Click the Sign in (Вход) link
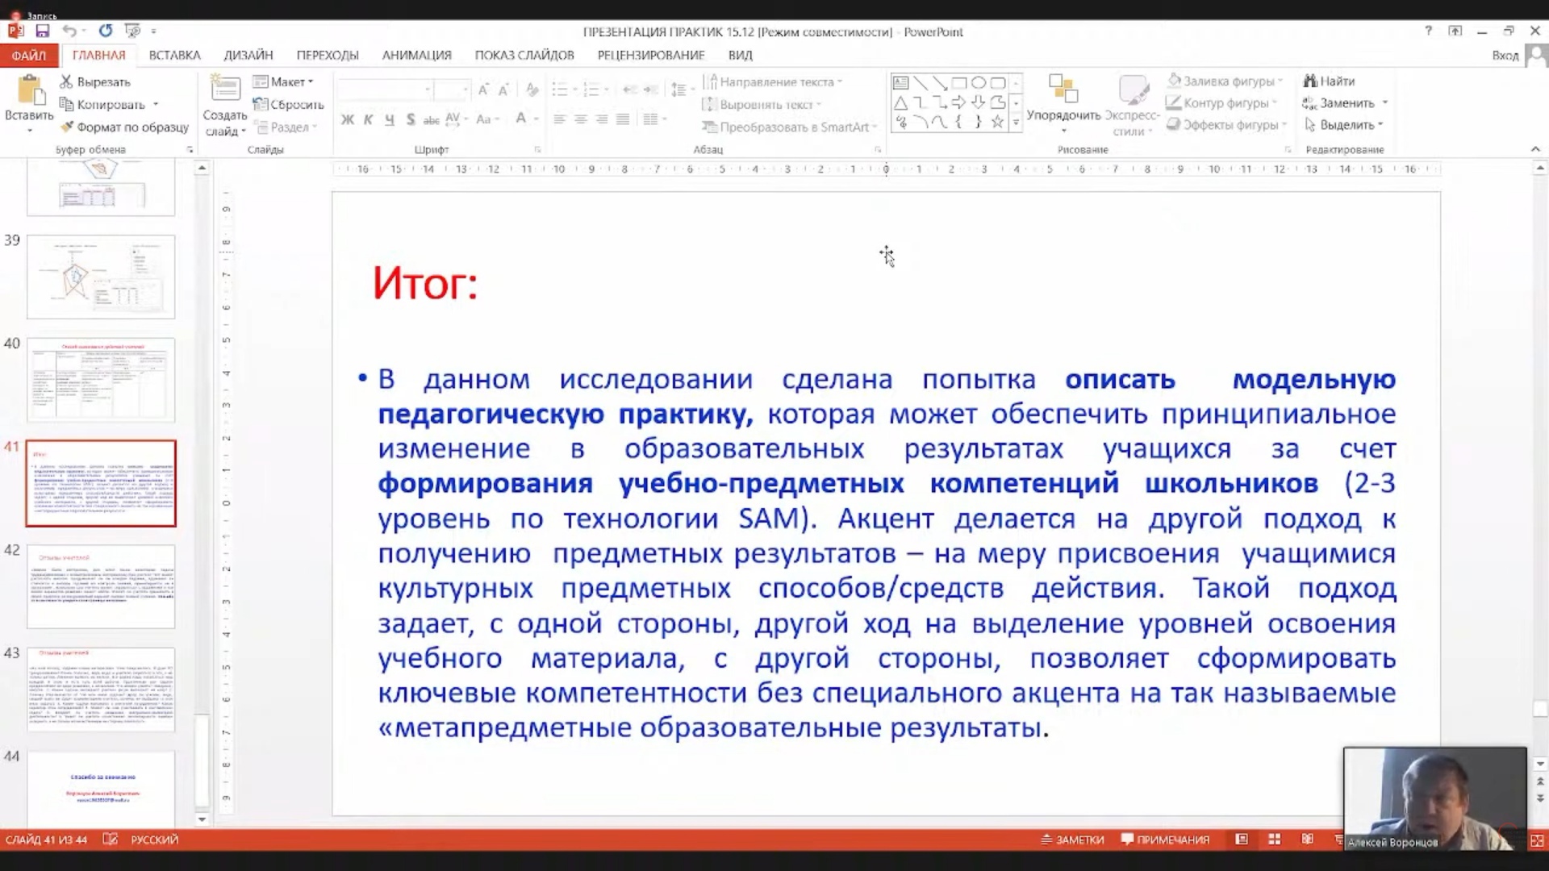This screenshot has width=1549, height=871. coord(1505,55)
